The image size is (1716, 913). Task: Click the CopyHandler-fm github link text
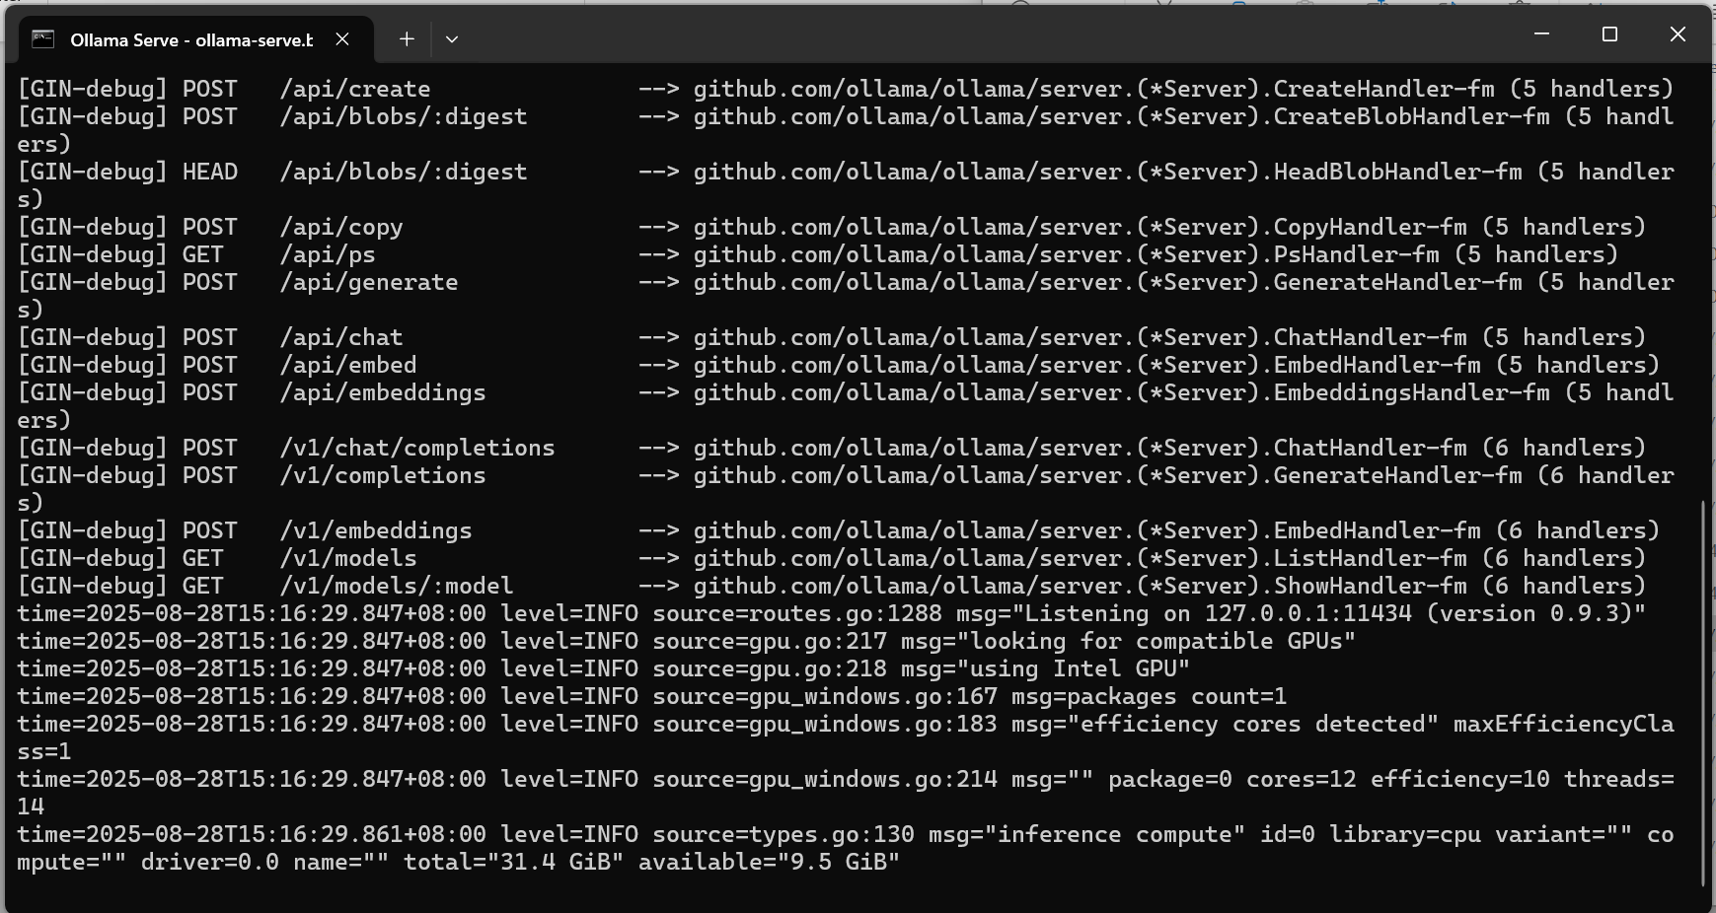1080,228
